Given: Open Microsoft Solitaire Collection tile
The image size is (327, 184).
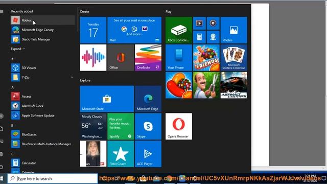Looking at the screenshot, I should pos(234,58).
